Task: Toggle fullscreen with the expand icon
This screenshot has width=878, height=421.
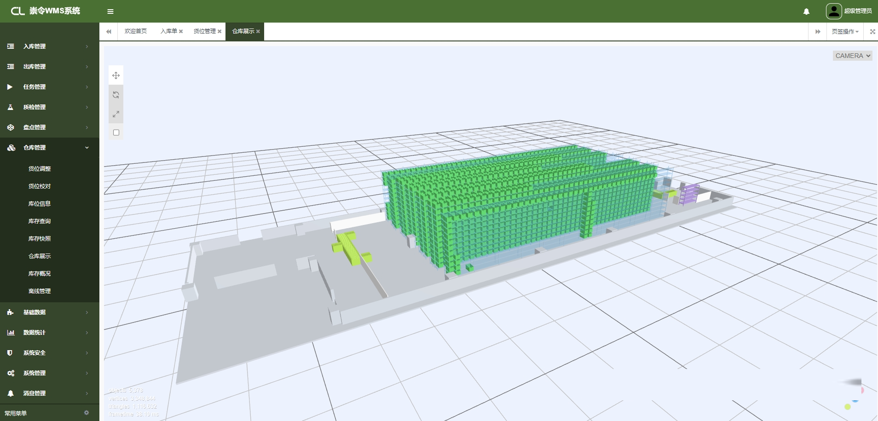Action: [872, 32]
